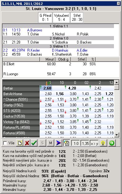Click the x > y button
Screen dimensions: 122x194
point(94,143)
